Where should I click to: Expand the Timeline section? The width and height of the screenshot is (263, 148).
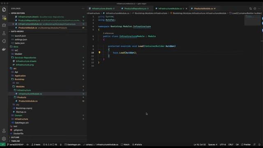pos(16,141)
